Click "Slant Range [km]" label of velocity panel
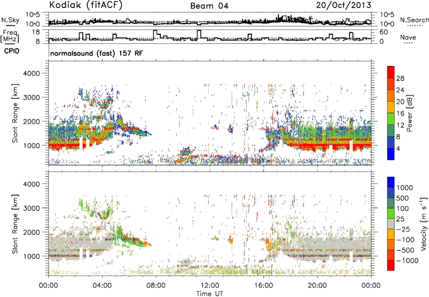429x297 pixels. point(15,224)
